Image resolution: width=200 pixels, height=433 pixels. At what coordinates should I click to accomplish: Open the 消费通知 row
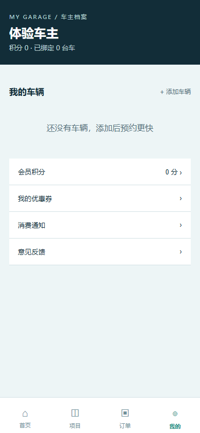100,225
